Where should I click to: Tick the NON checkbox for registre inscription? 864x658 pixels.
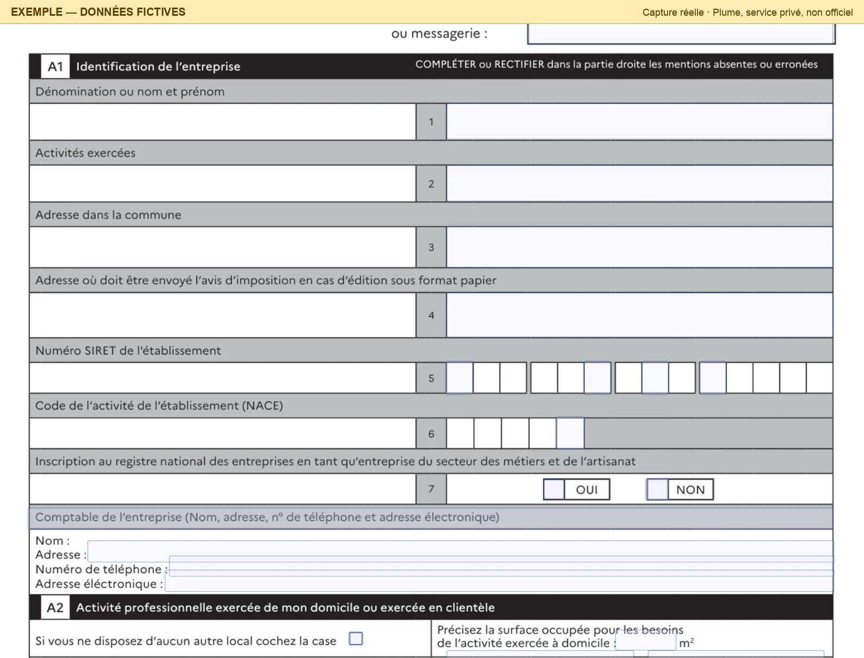(x=657, y=489)
